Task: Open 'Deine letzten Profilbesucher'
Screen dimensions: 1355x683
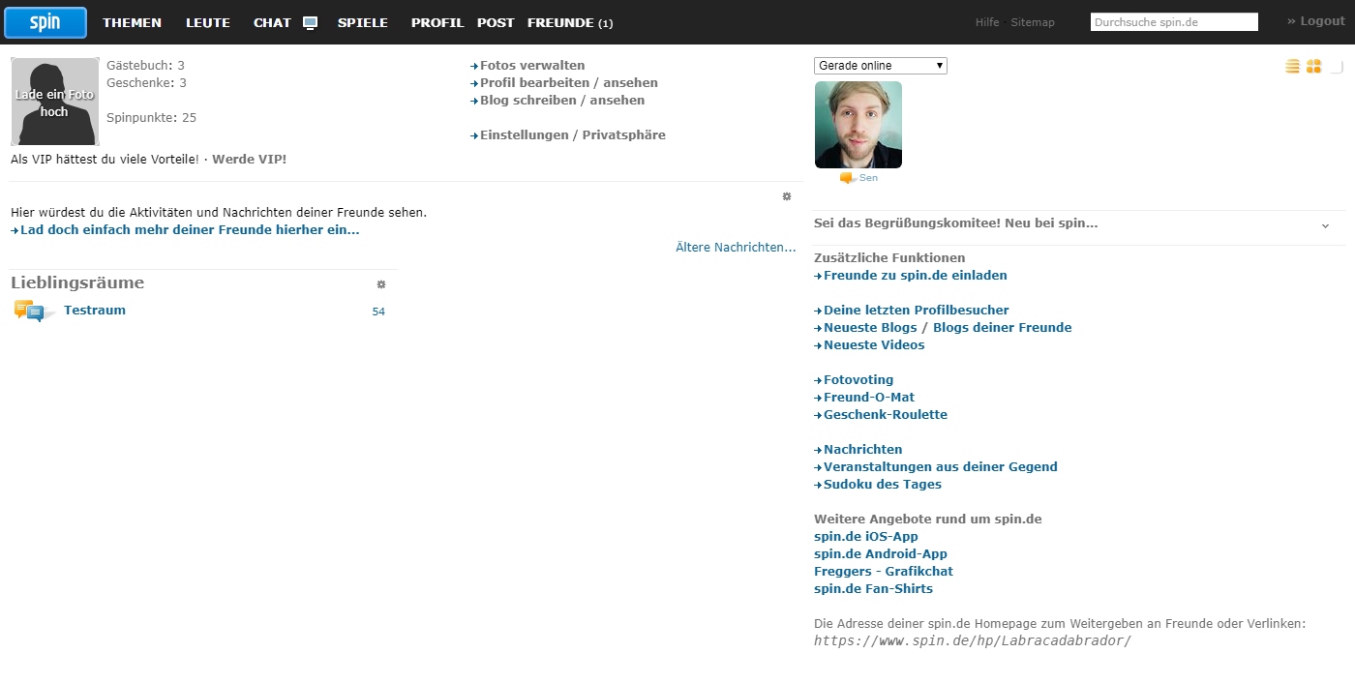Action: 917,311
